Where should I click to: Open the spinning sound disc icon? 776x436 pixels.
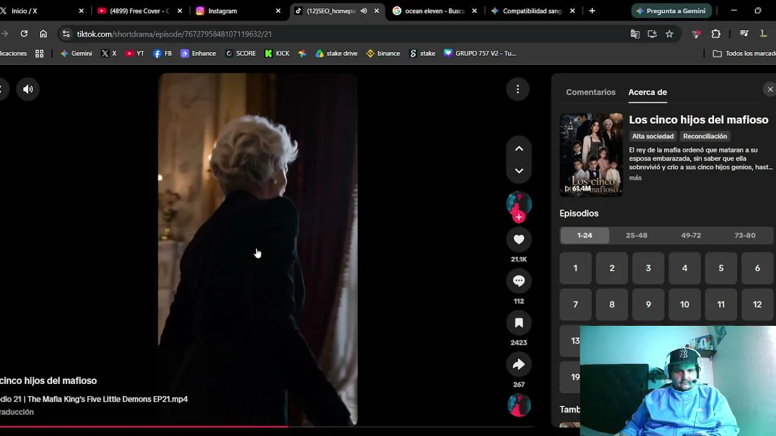click(x=519, y=405)
